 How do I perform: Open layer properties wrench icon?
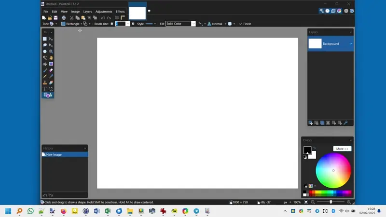(345, 123)
